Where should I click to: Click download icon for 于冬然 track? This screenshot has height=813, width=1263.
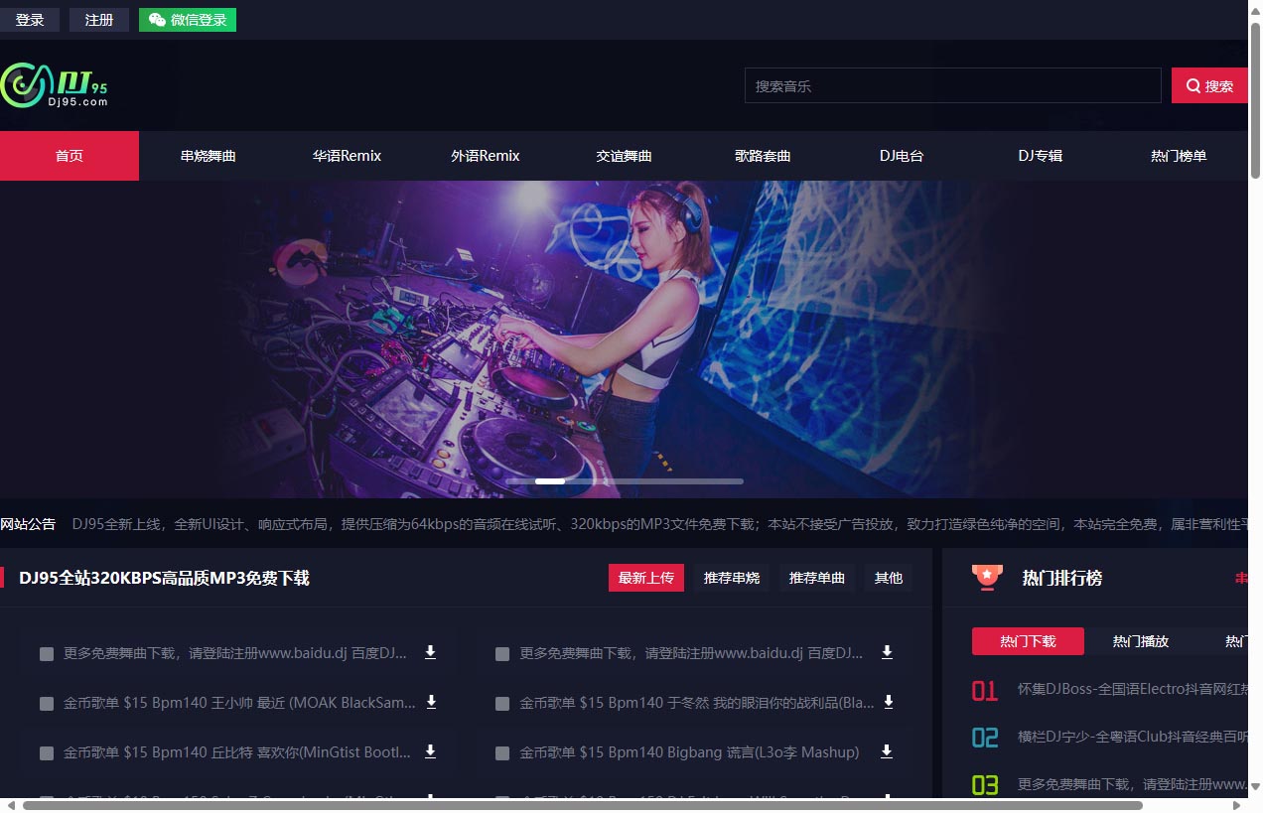tap(886, 703)
